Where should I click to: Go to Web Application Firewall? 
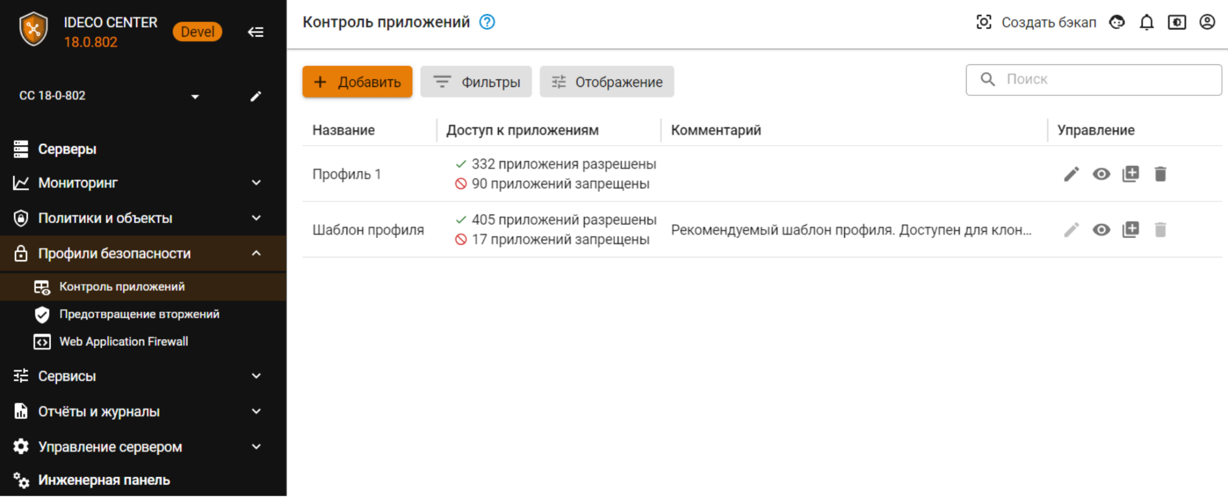pyautogui.click(x=124, y=342)
